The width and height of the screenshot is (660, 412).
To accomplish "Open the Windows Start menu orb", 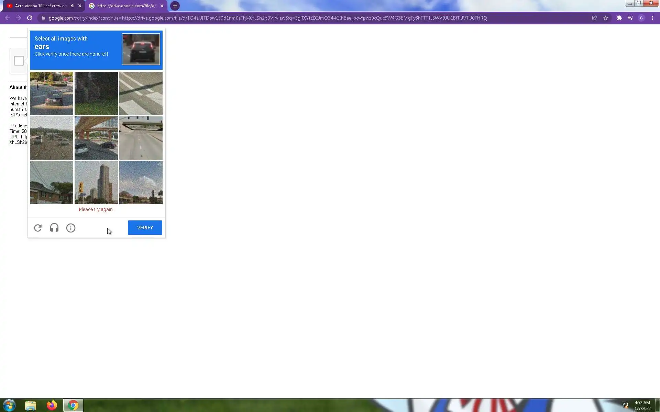I will click(9, 405).
